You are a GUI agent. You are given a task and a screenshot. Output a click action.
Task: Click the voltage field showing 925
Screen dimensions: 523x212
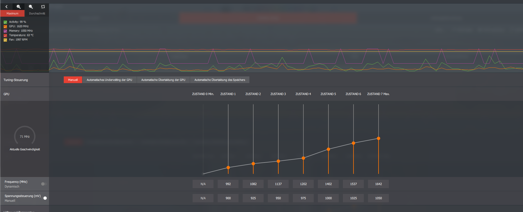click(253, 198)
